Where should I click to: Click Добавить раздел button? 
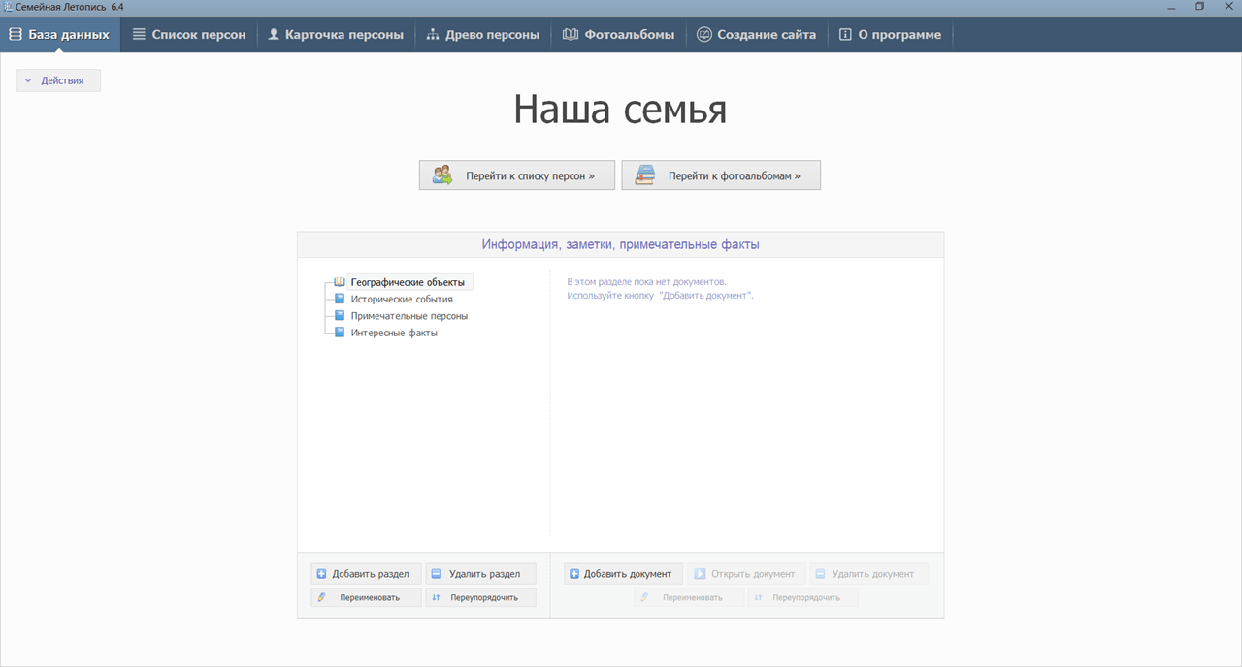pos(367,574)
